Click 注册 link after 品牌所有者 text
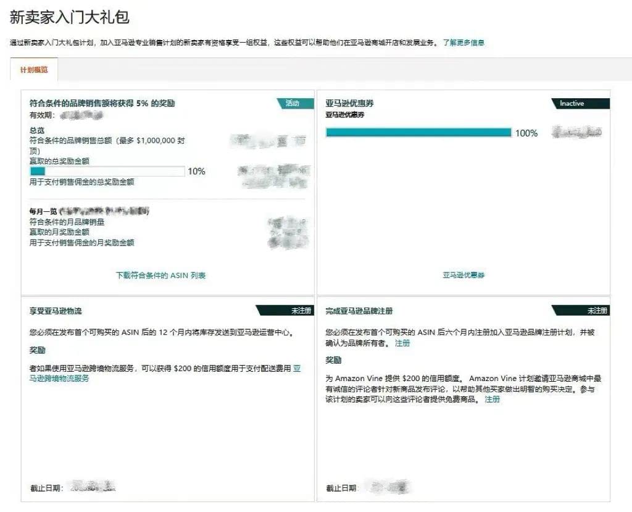632x512 pixels. (x=402, y=343)
